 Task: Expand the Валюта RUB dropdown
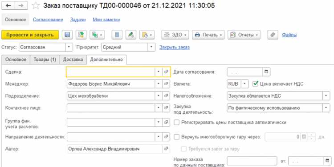coord(245,83)
